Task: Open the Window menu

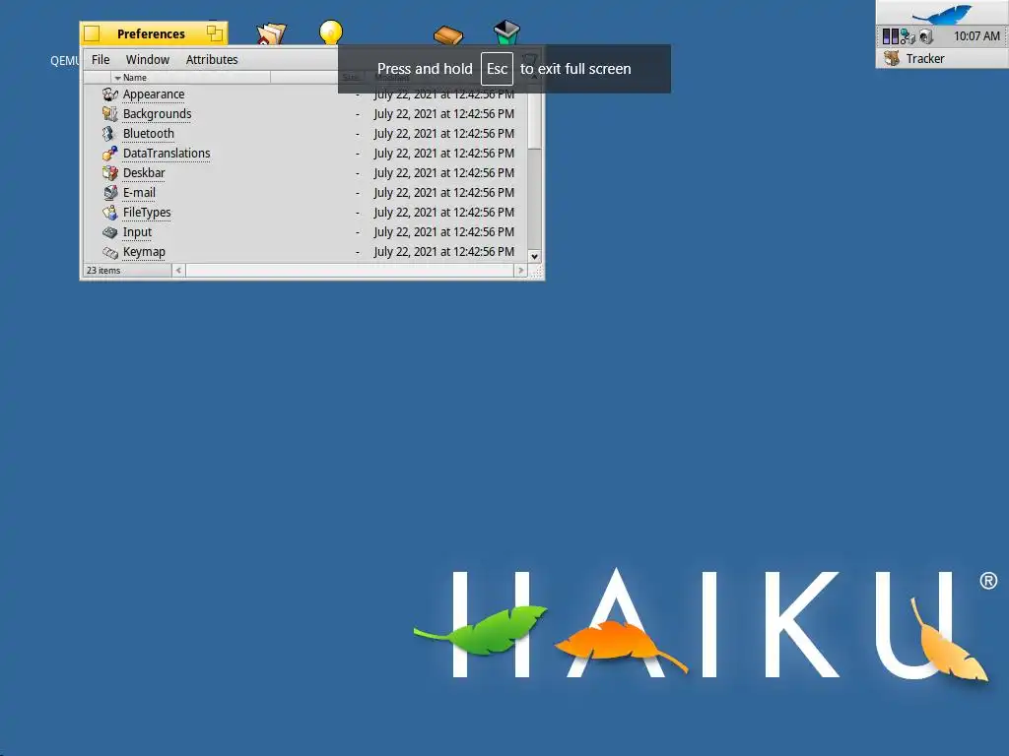Action: (148, 60)
